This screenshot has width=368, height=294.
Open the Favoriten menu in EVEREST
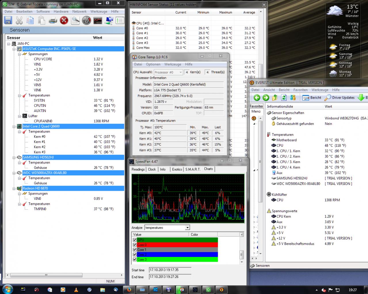click(300, 90)
